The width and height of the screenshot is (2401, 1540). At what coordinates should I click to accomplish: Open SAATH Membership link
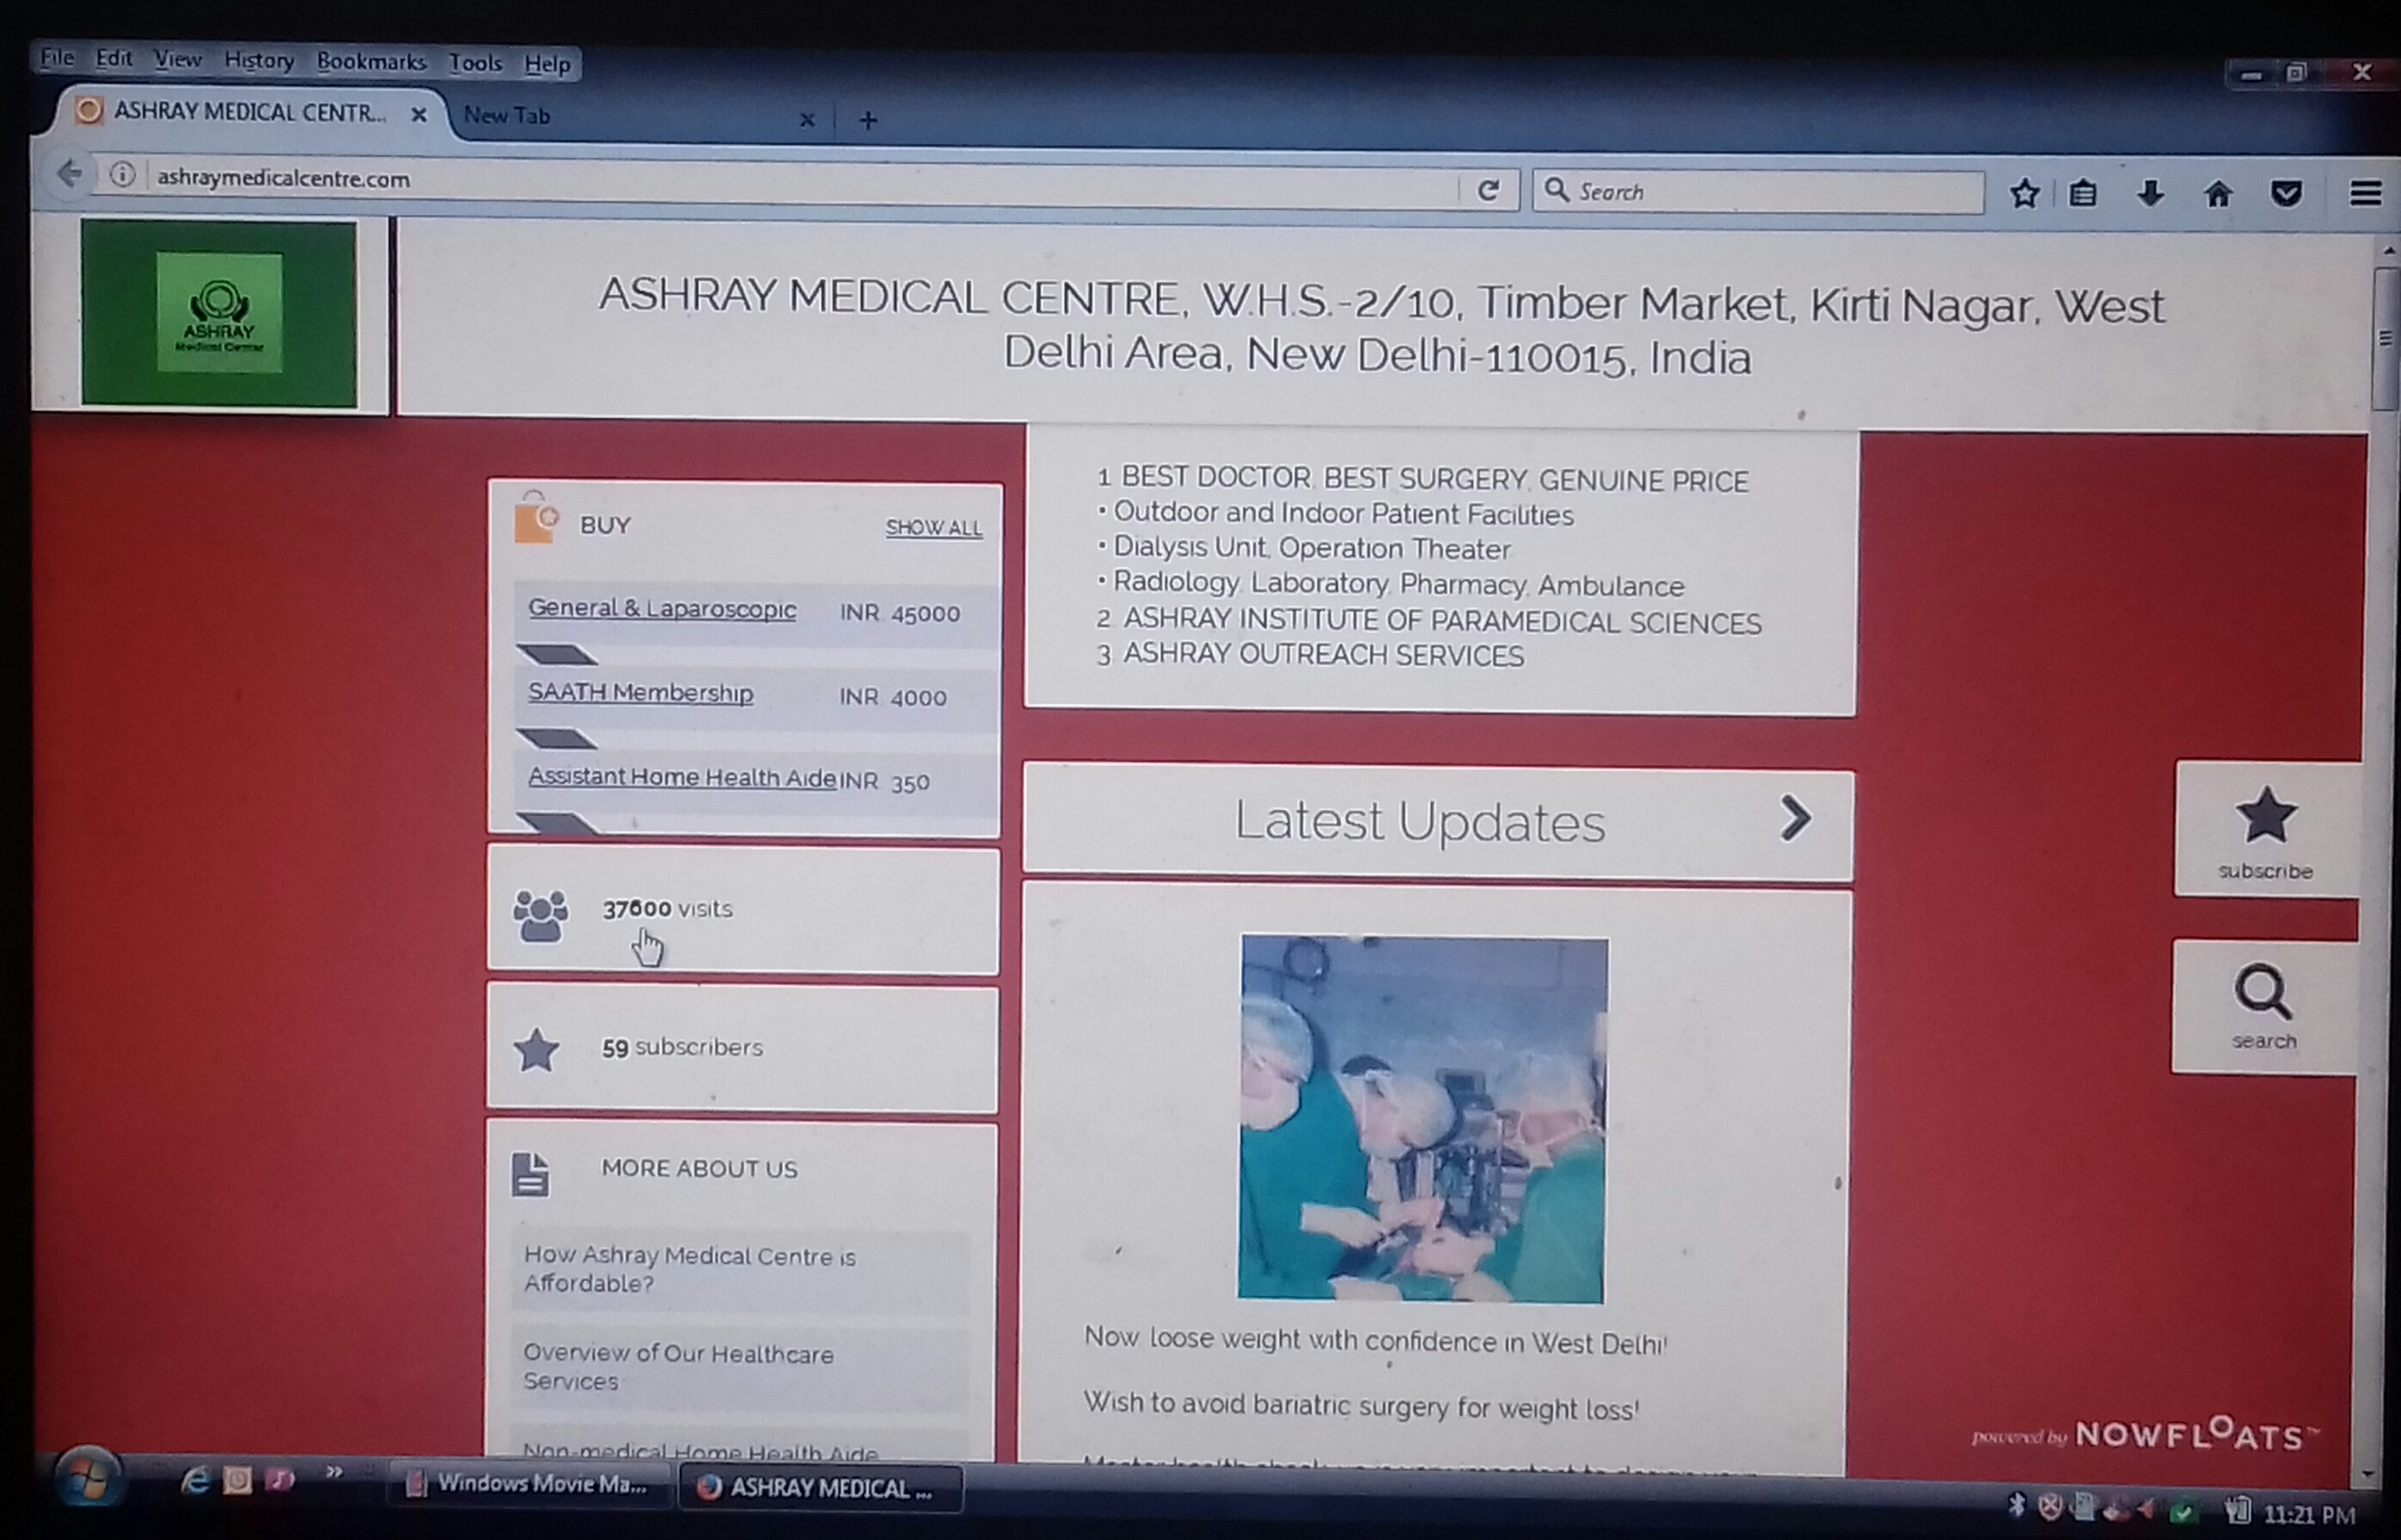640,693
